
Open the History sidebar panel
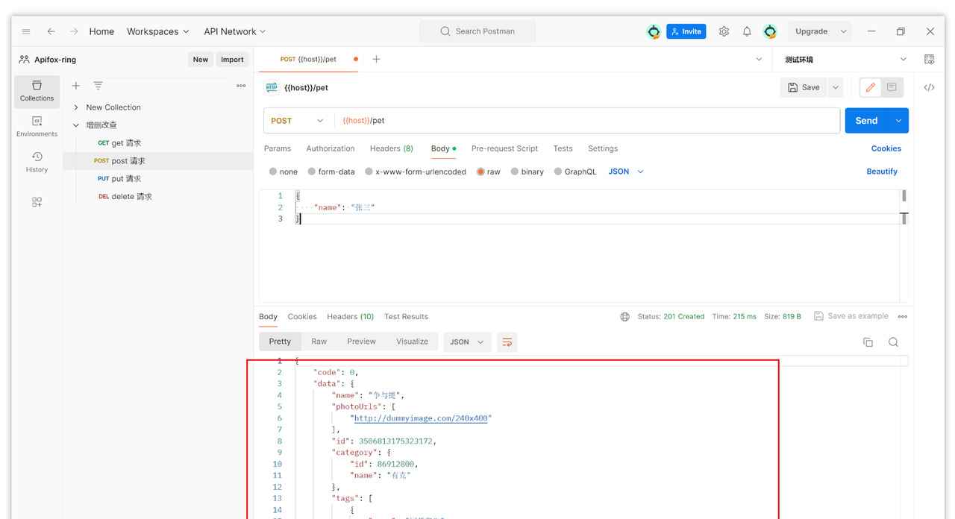tap(37, 163)
